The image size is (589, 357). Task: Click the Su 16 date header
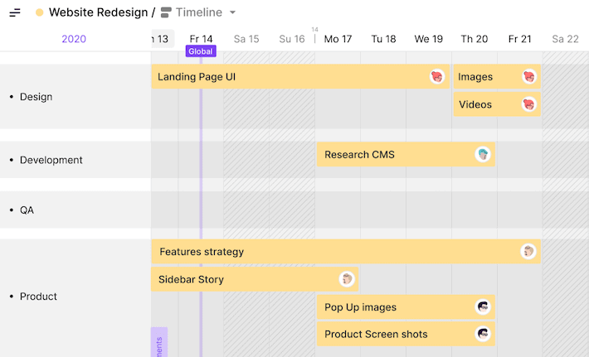pyautogui.click(x=292, y=39)
